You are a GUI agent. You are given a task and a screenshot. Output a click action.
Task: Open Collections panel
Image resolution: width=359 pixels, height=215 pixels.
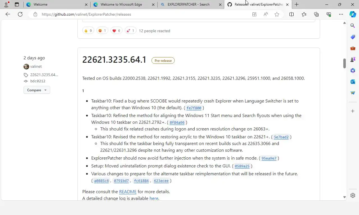(x=316, y=14)
